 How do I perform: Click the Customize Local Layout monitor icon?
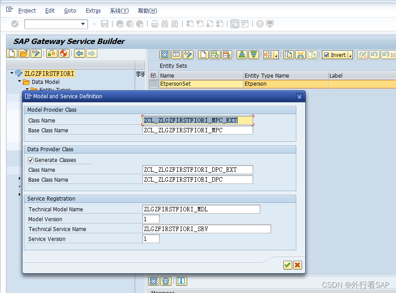click(270, 24)
